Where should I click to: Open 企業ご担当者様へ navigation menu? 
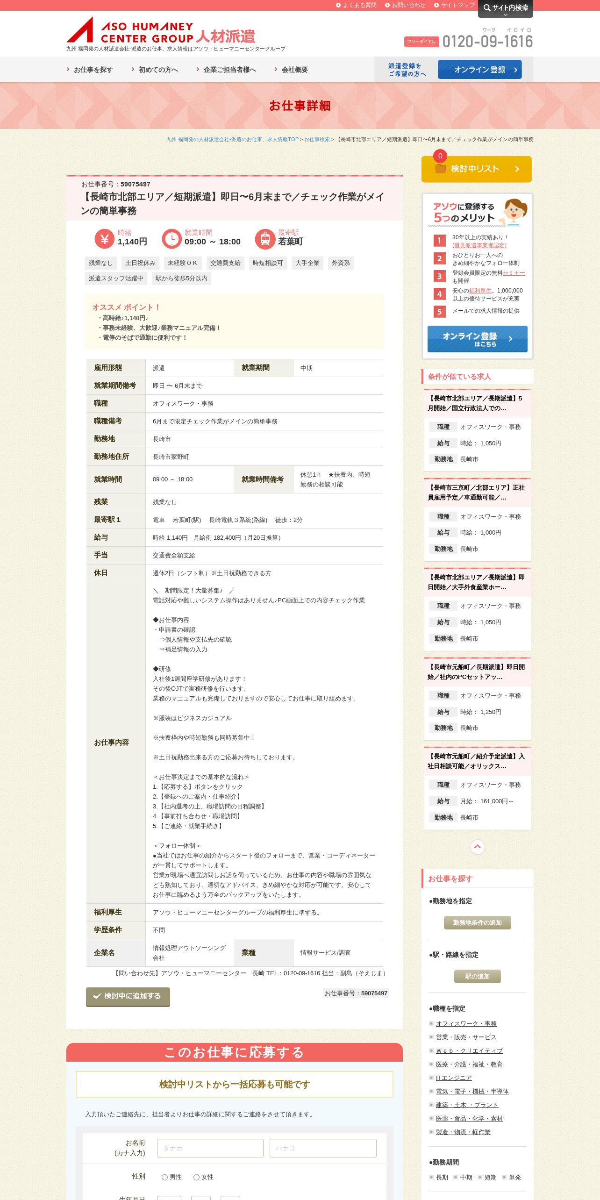click(226, 70)
